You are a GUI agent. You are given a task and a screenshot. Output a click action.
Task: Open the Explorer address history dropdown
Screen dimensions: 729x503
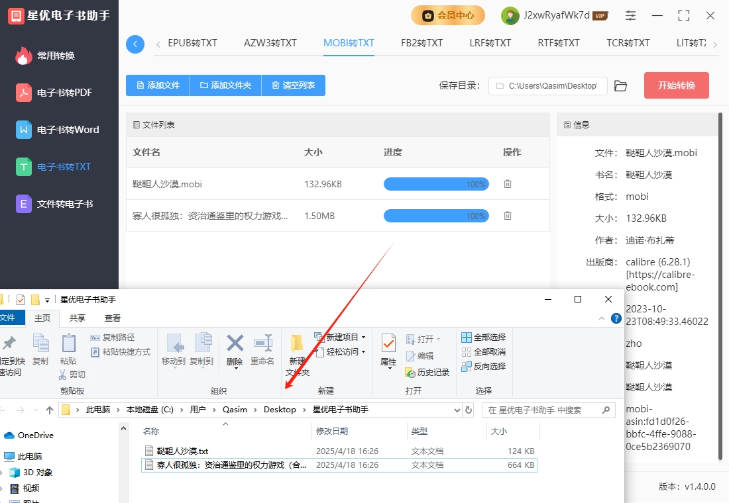pos(457,410)
